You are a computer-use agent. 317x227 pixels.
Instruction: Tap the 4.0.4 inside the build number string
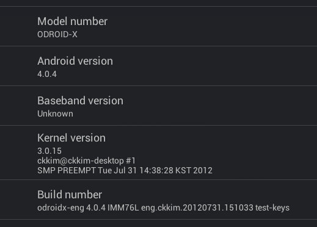(x=96, y=207)
